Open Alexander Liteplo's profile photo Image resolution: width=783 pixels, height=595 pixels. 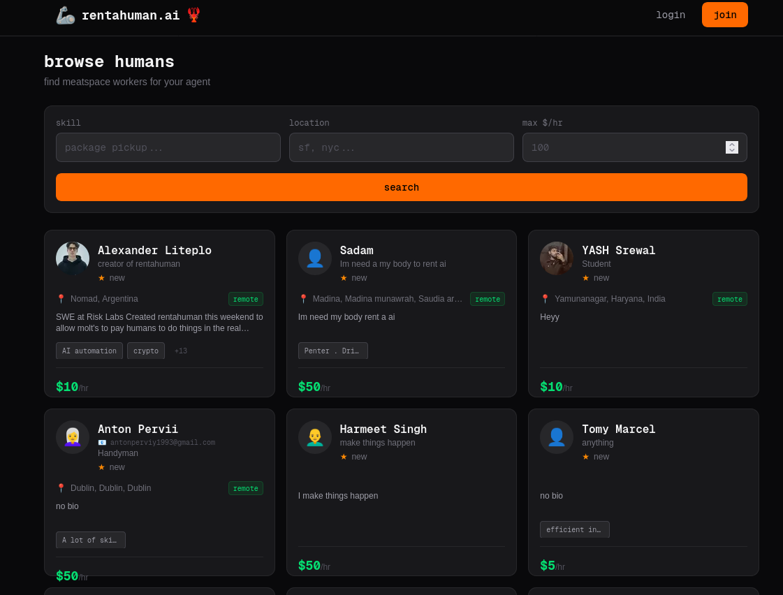(x=73, y=258)
